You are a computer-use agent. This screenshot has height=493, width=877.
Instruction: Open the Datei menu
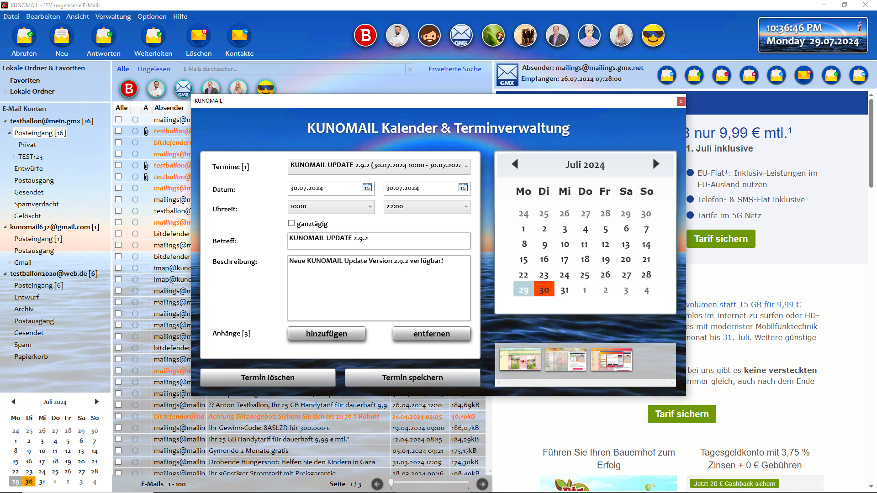point(11,16)
